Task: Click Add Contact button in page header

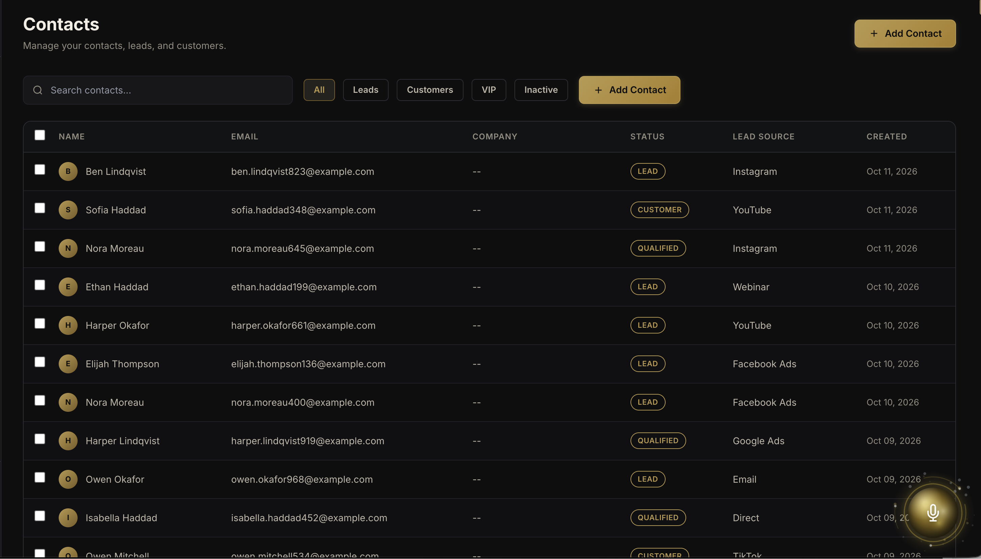Action: tap(905, 33)
